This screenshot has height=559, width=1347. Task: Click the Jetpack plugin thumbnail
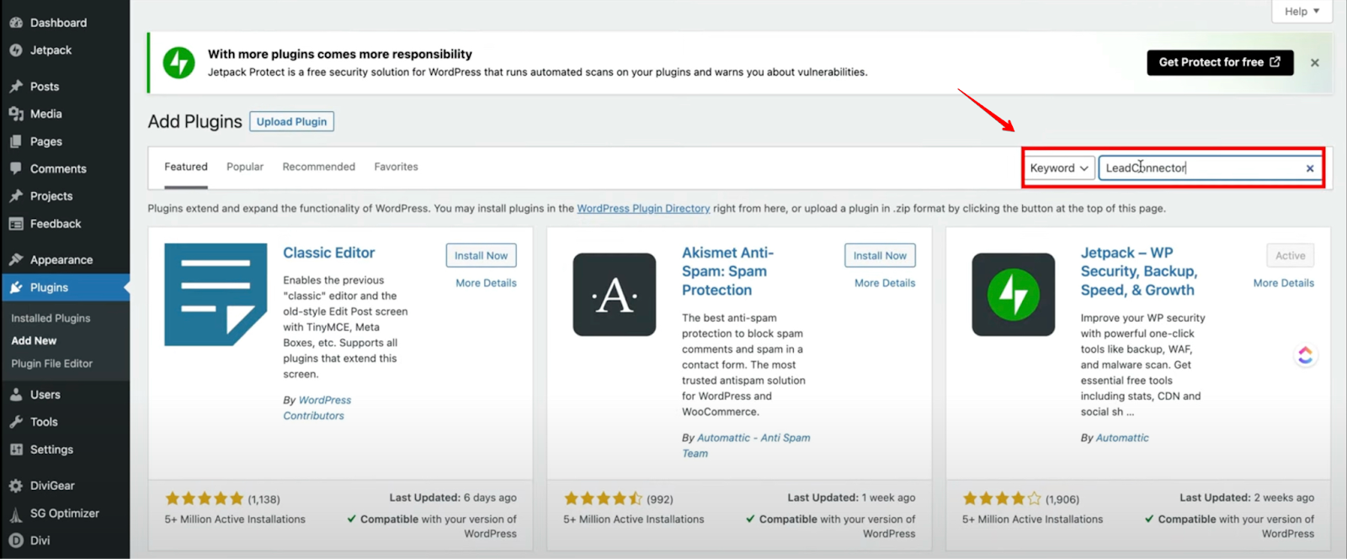pyautogui.click(x=1014, y=295)
